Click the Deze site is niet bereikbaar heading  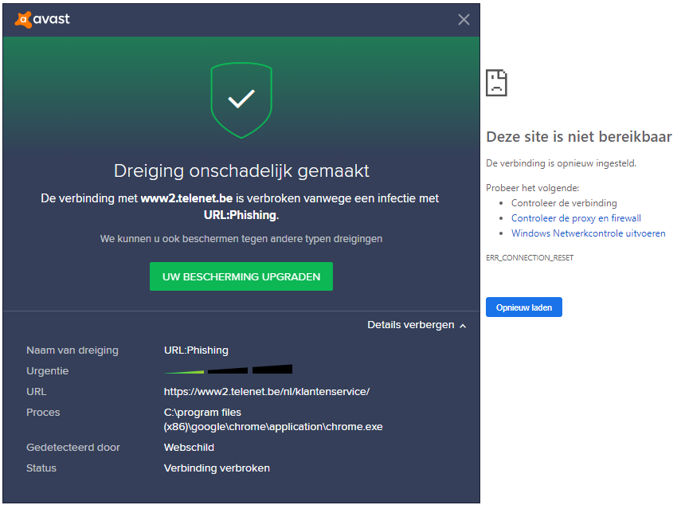579,137
